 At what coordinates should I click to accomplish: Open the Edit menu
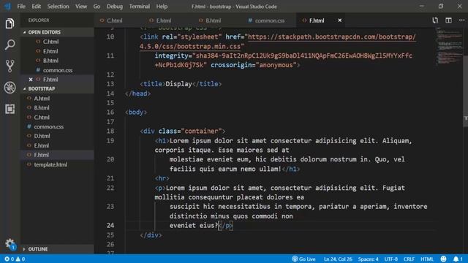pos(36,7)
